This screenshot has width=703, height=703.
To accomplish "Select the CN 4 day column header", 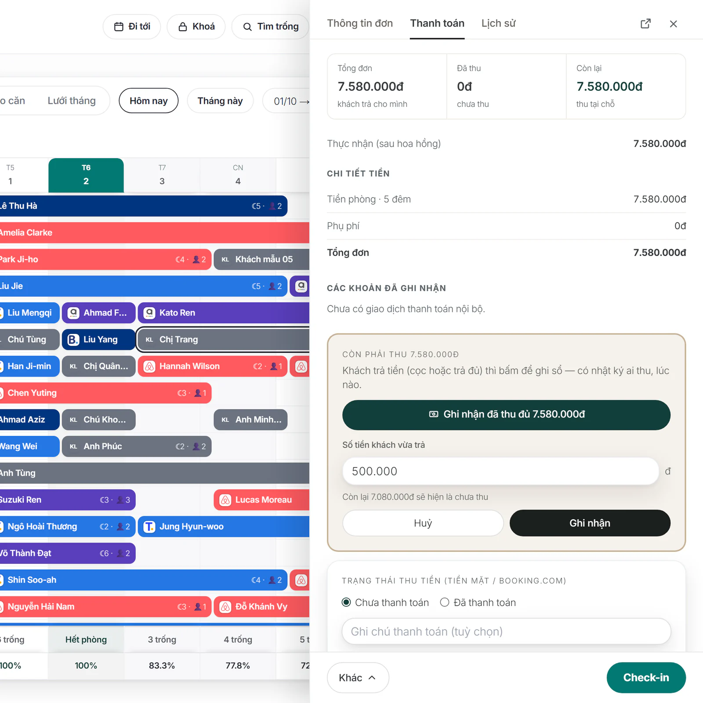I will (238, 175).
